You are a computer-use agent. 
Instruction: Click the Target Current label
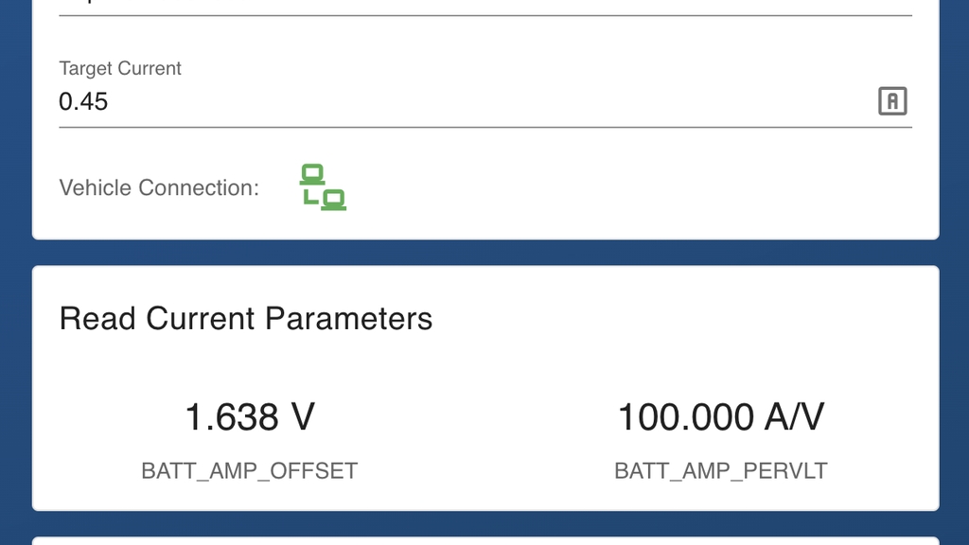120,69
